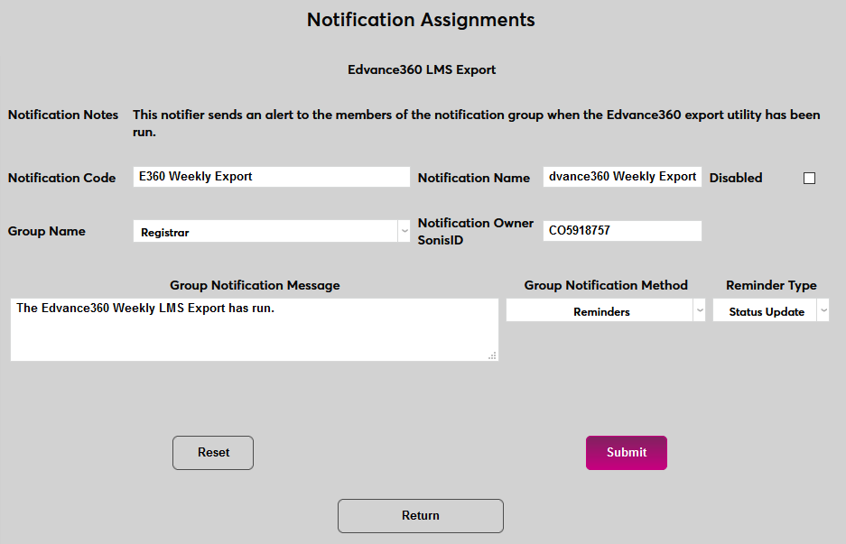Image resolution: width=846 pixels, height=544 pixels.
Task: Click the Reset button
Action: [x=213, y=452]
